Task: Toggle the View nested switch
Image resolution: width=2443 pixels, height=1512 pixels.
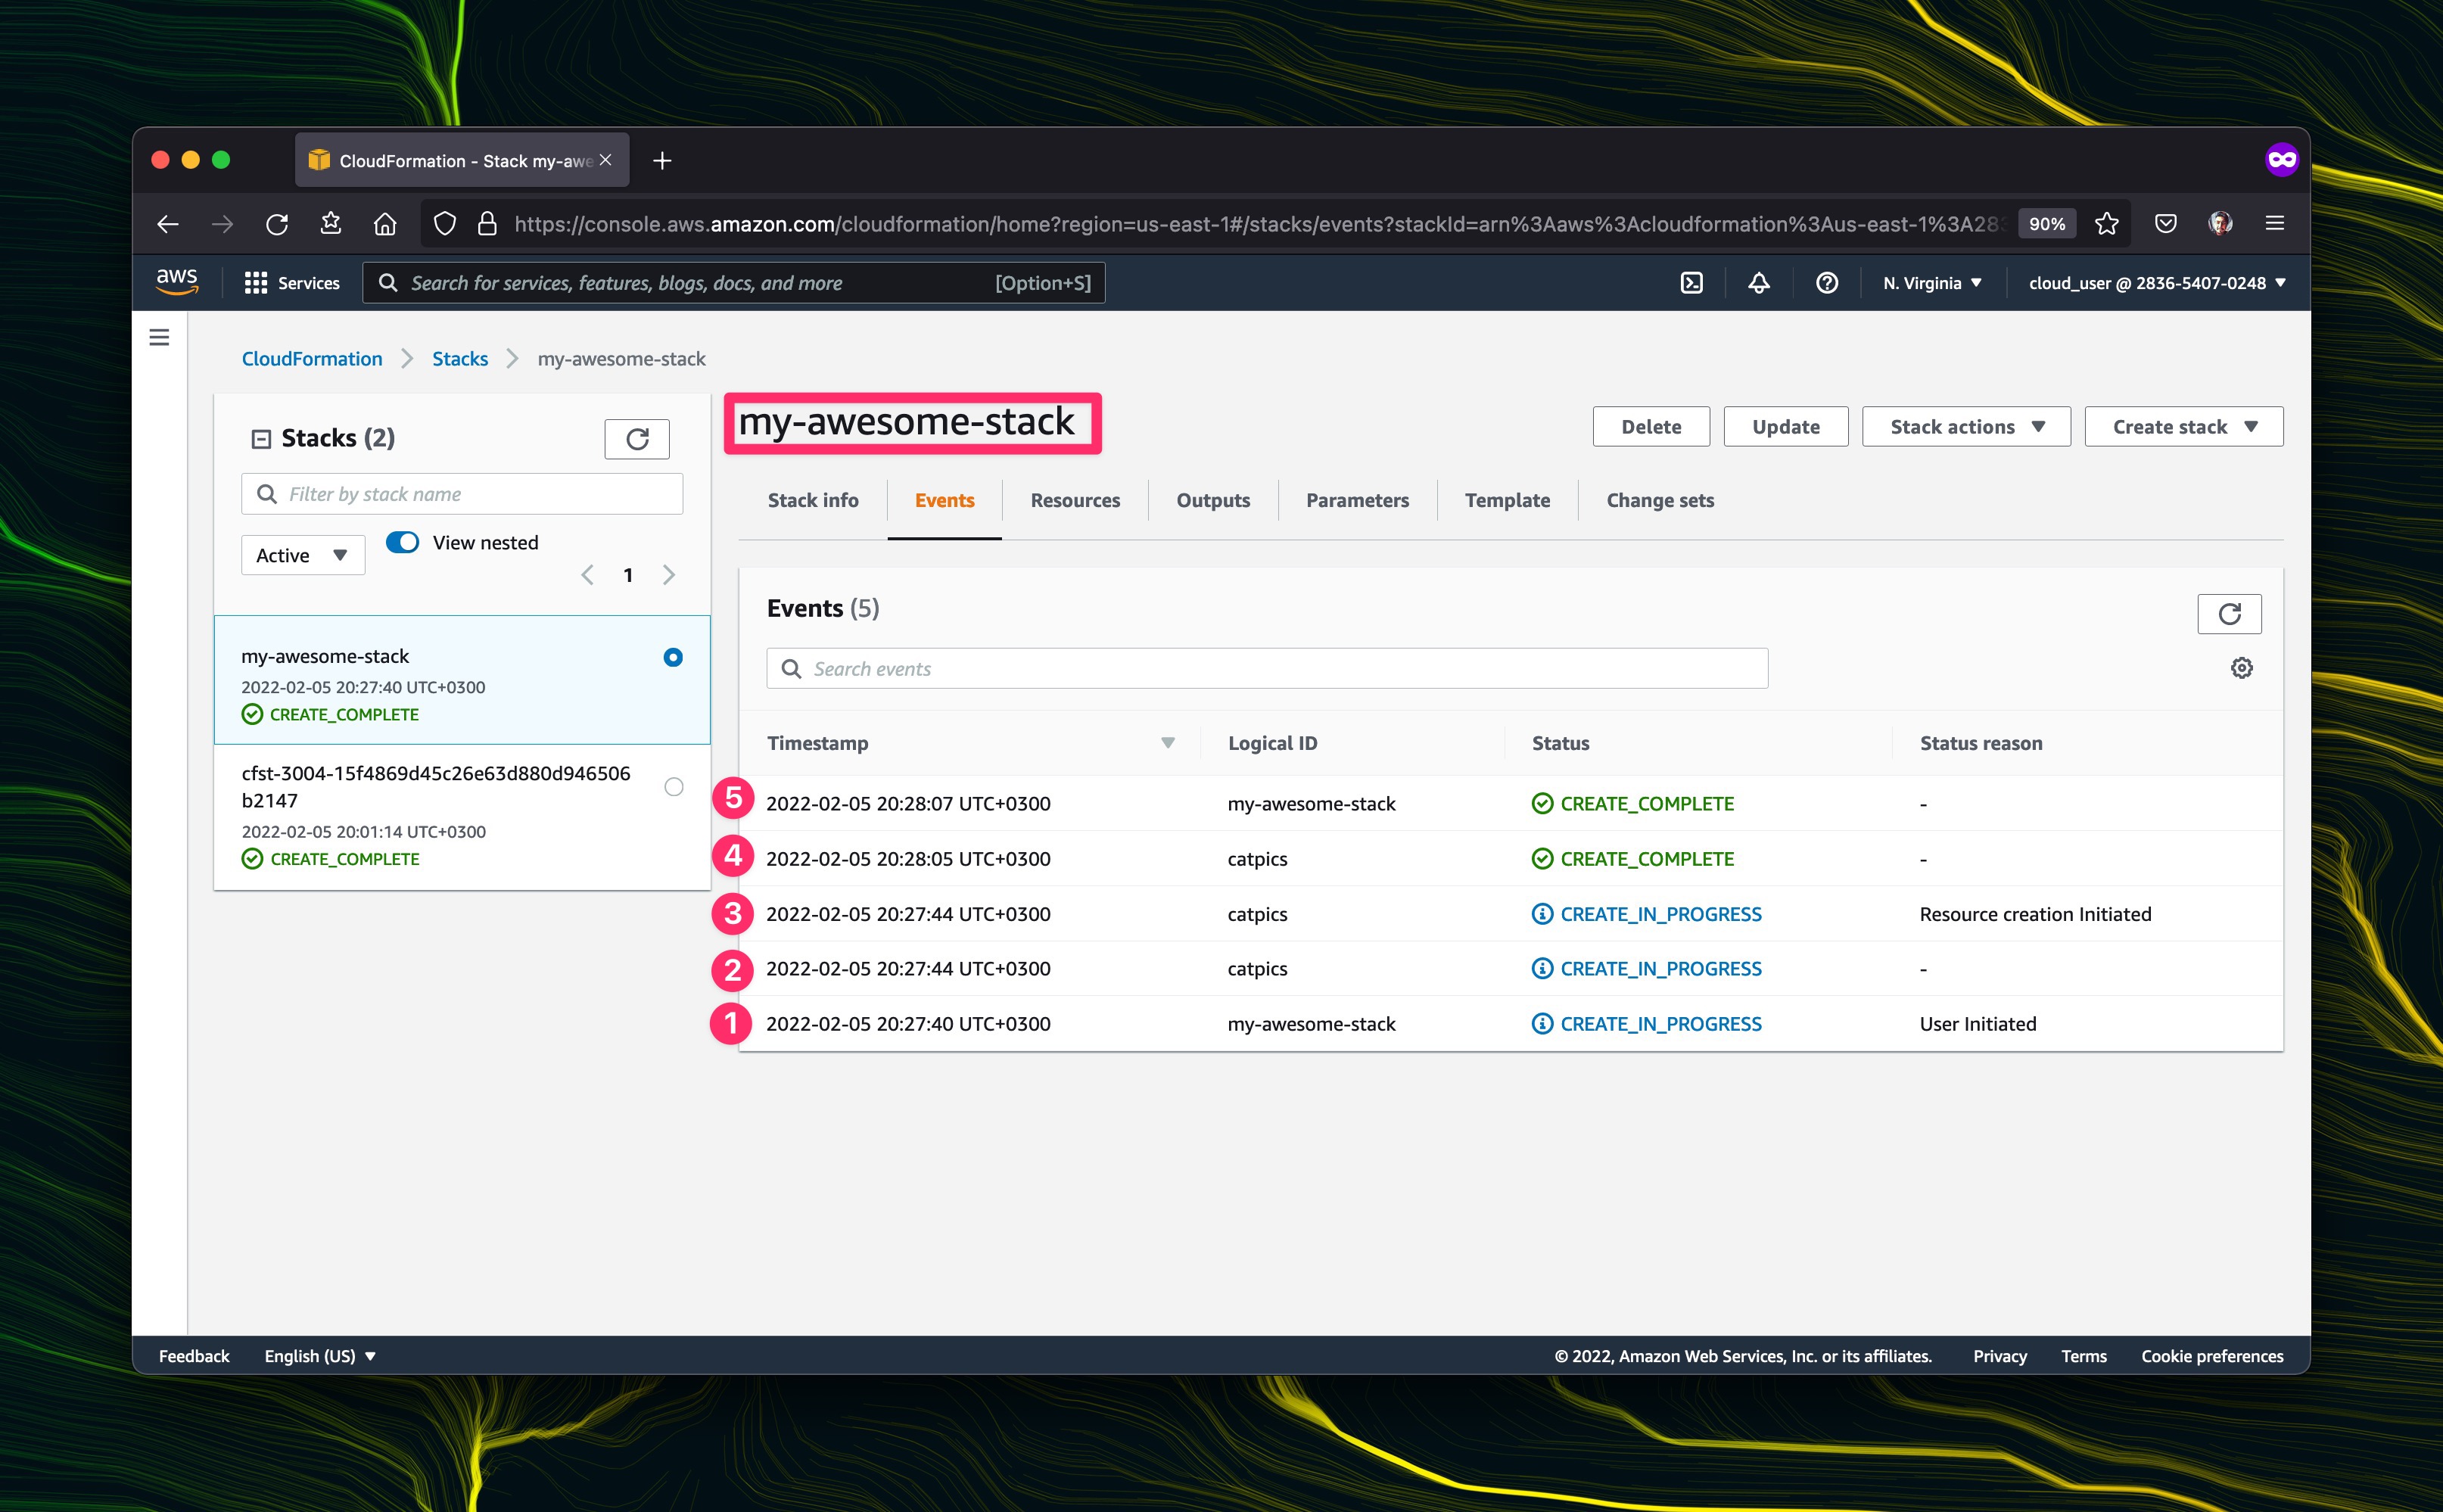Action: pos(402,542)
